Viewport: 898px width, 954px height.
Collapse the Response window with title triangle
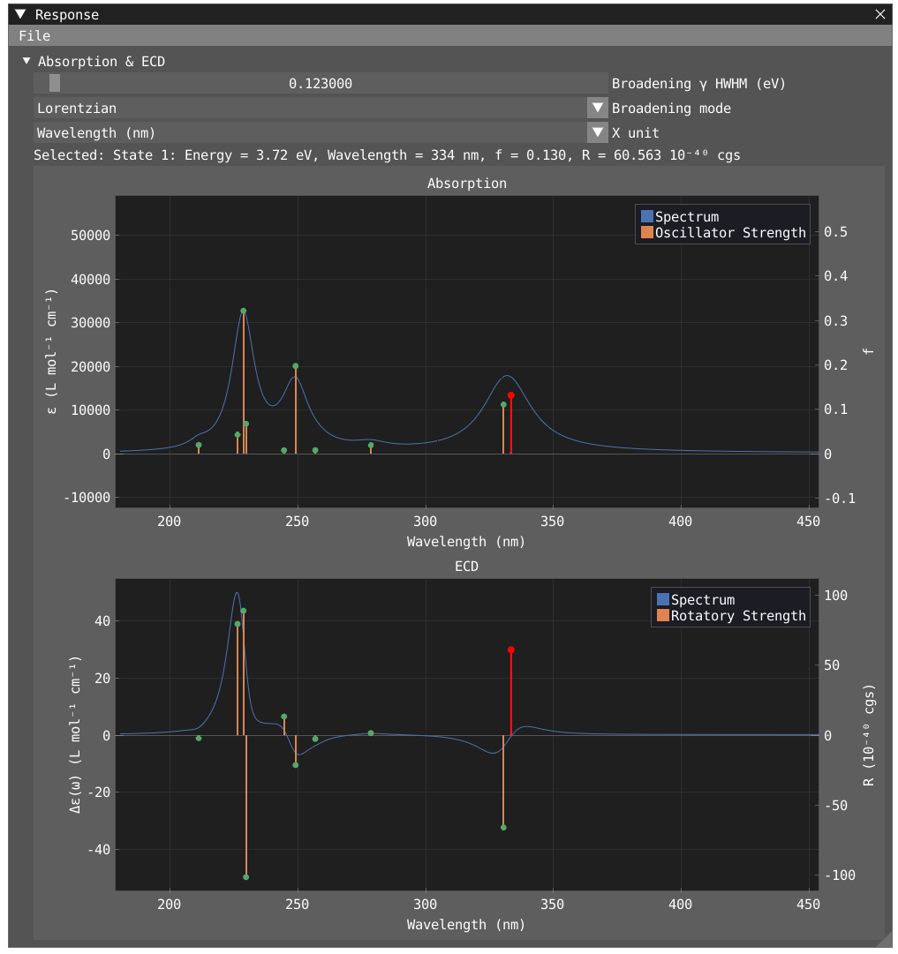pyautogui.click(x=20, y=14)
